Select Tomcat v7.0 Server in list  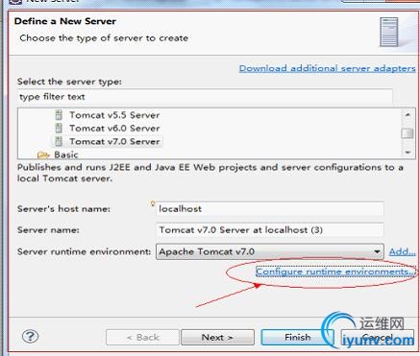(114, 141)
